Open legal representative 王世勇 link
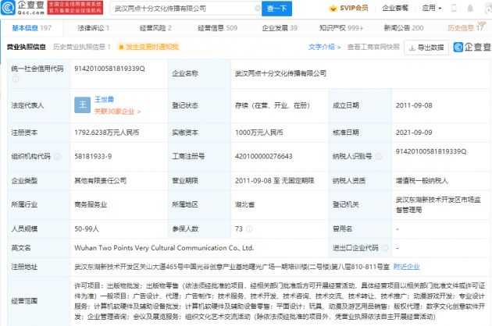Screen dimensions: 492x326 point(104,99)
